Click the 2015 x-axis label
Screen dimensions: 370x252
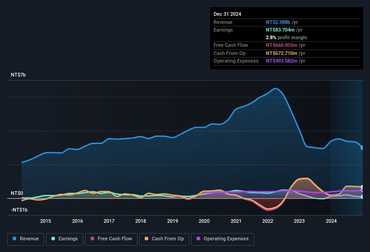tap(46, 221)
